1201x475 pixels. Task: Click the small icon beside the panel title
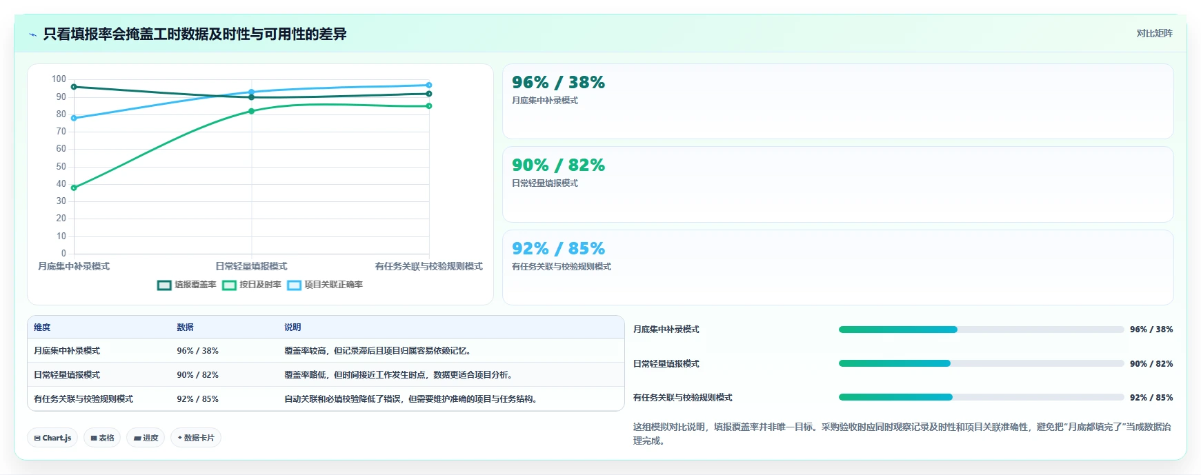[x=32, y=34]
